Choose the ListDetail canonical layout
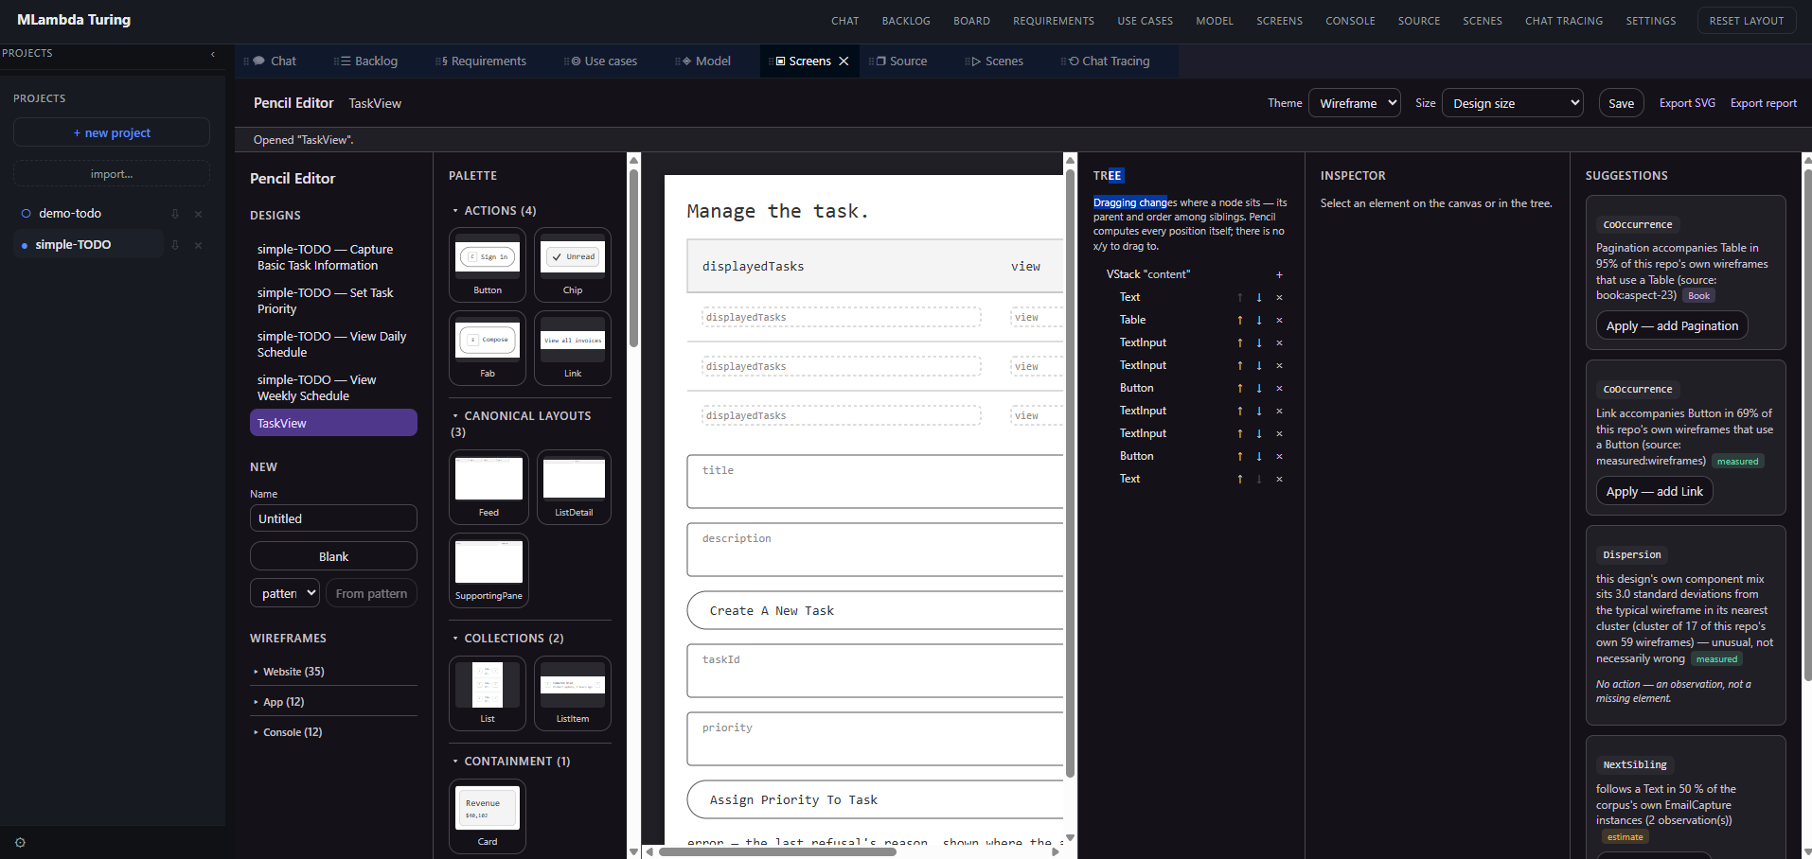1812x859 pixels. click(x=574, y=487)
